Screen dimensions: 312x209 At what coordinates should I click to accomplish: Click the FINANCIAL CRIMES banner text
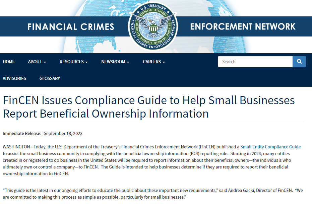click(x=71, y=26)
